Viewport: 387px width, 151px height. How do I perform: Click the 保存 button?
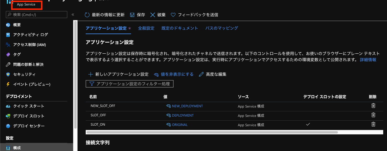coord(137,15)
